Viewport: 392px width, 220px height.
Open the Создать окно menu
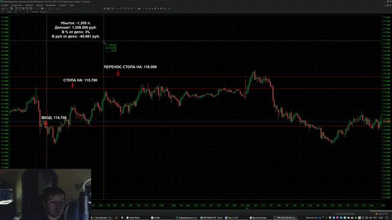17,5
